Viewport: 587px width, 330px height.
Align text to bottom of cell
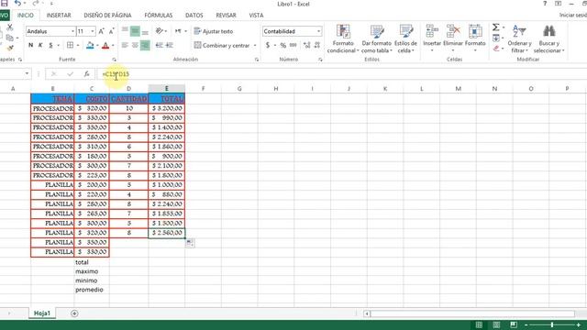pos(145,31)
